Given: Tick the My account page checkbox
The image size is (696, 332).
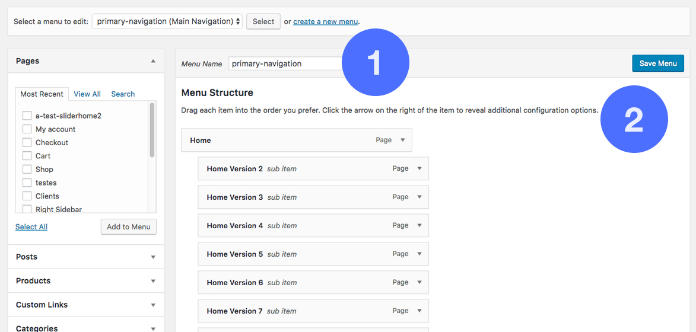Looking at the screenshot, I should coord(27,129).
